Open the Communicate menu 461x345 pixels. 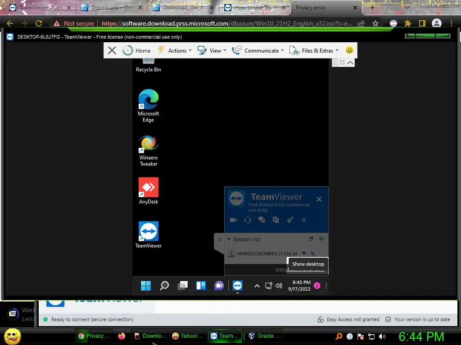[x=258, y=50]
